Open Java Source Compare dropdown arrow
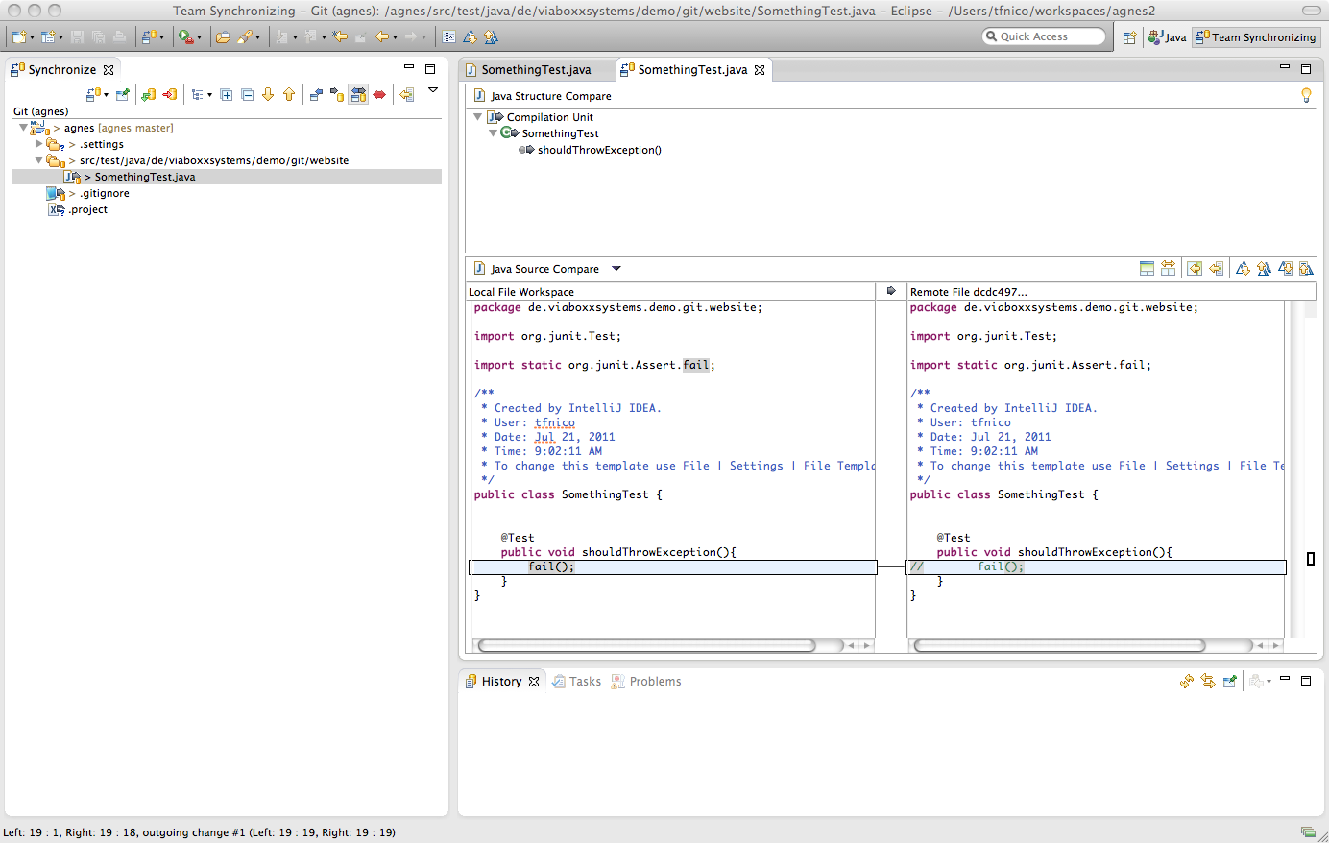1329x843 pixels. 616,269
